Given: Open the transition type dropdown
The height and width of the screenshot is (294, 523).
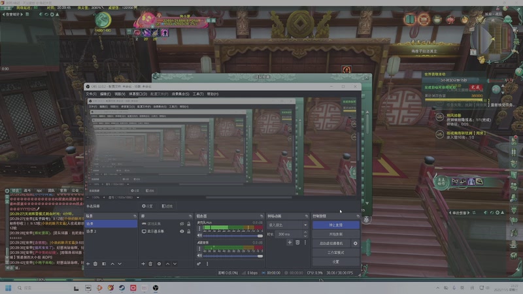Looking at the screenshot, I should coord(287,225).
